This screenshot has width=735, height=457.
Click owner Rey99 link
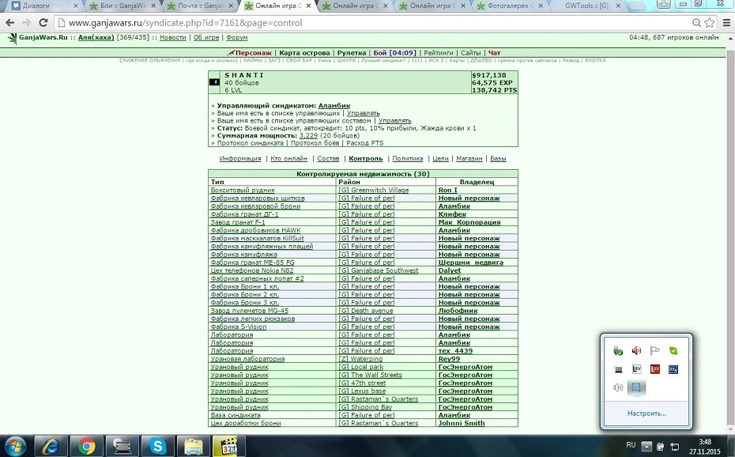point(449,359)
